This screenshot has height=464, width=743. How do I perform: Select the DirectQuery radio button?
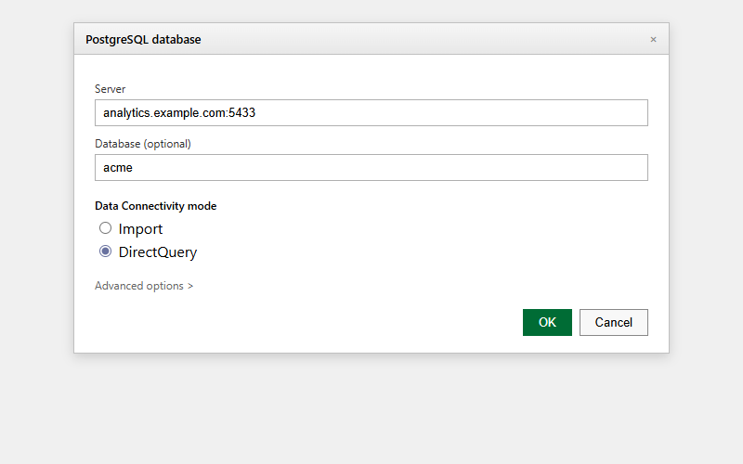click(105, 251)
